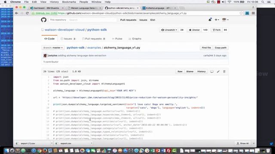Viewport: 275px width, 154px height.
Task: Fork the python-sdk repository
Action: 217,30
